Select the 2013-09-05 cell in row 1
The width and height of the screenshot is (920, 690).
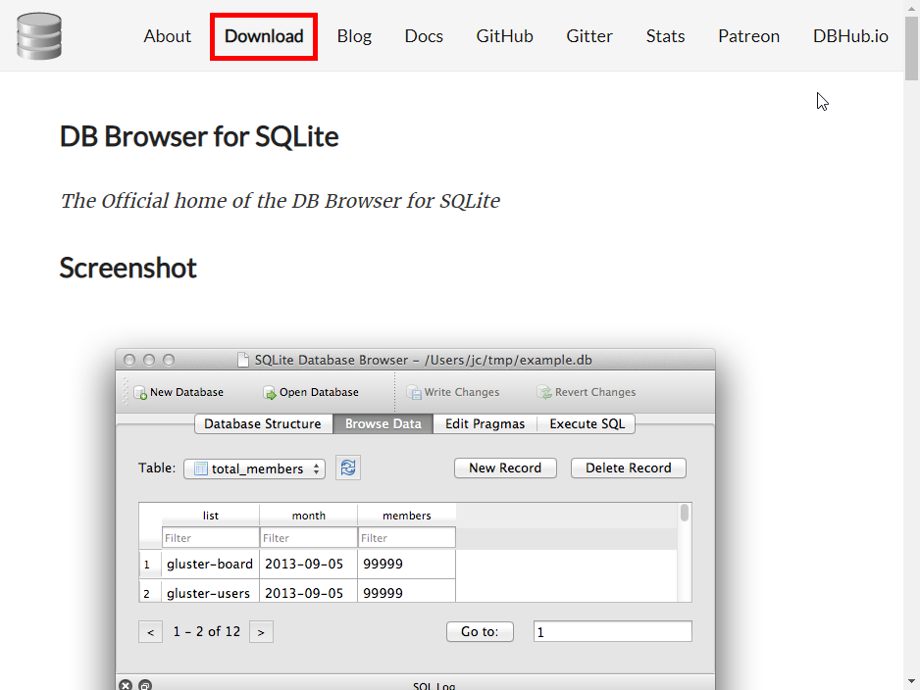[x=309, y=564]
